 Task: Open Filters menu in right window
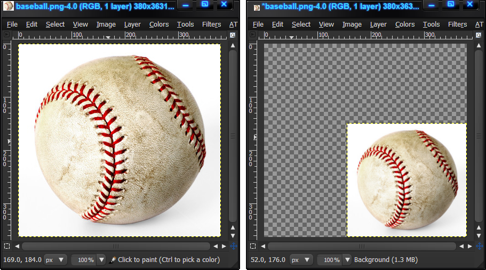point(458,24)
